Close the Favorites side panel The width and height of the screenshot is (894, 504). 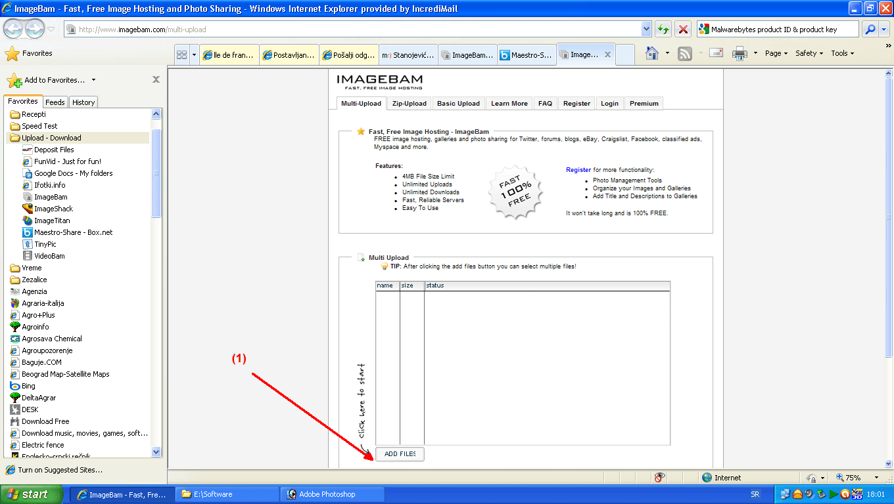(156, 79)
